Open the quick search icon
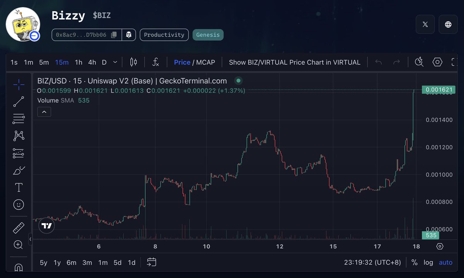464x278 pixels. 419,62
